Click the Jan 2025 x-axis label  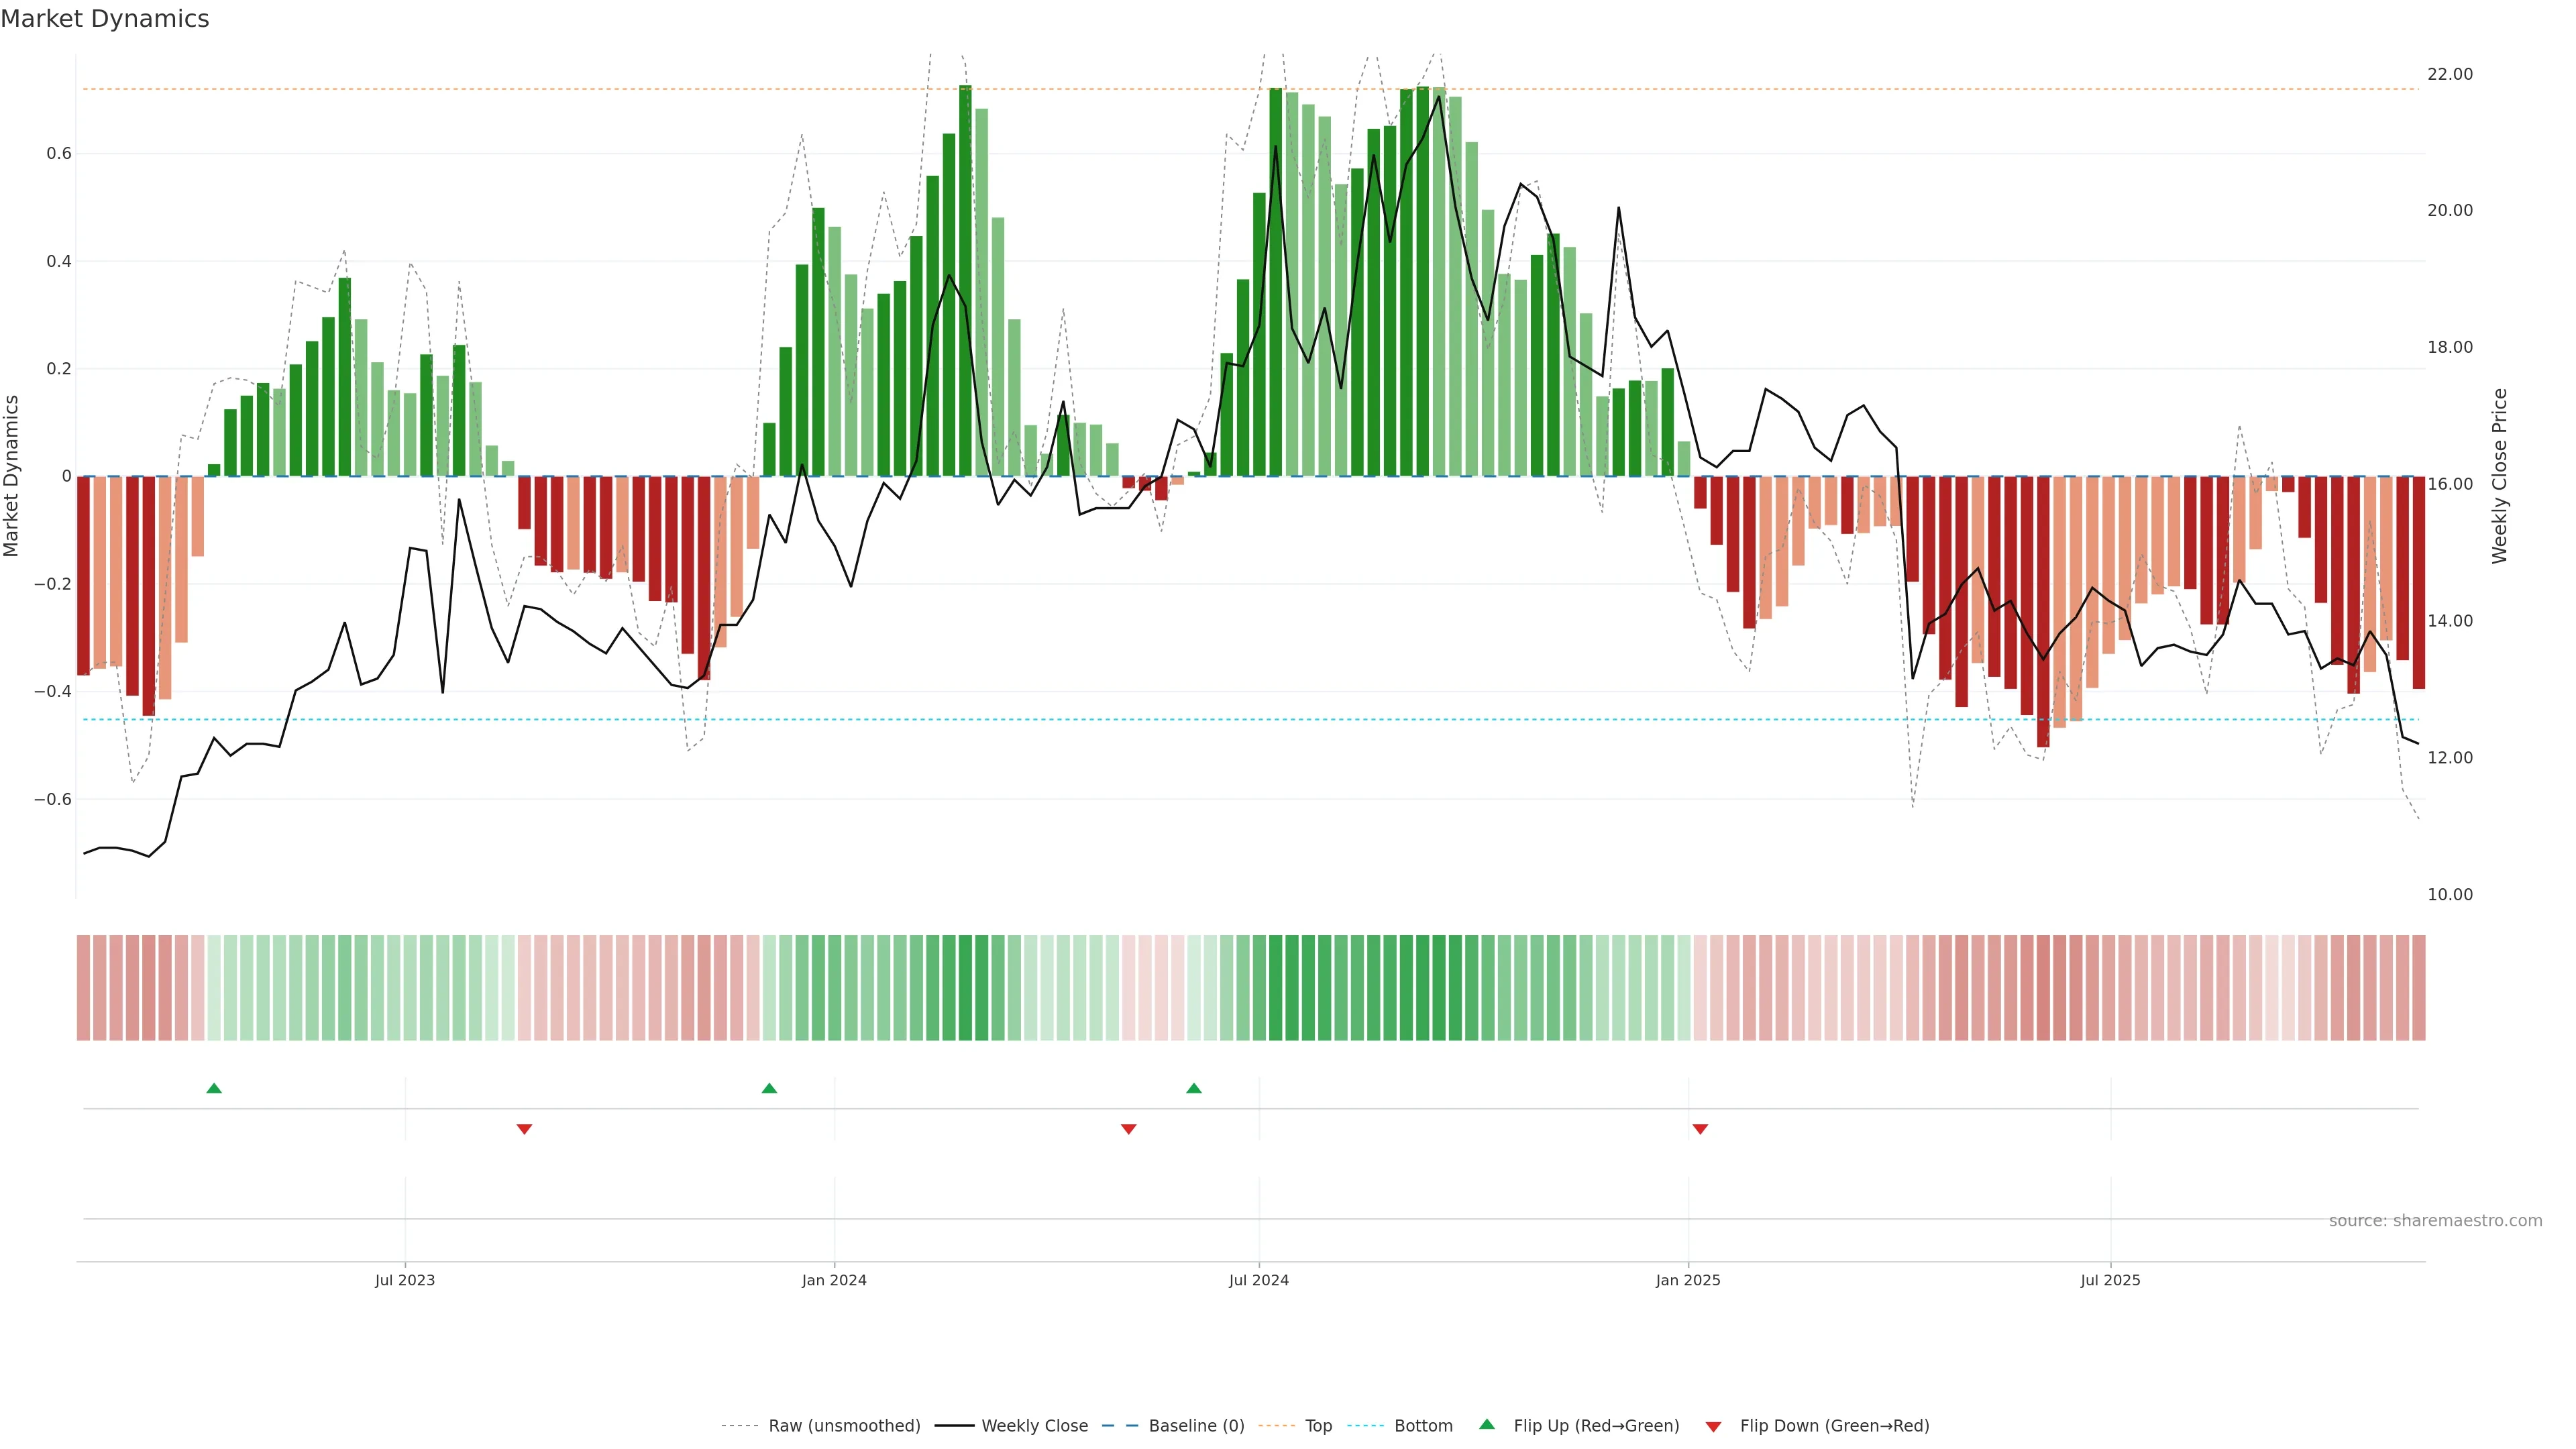pyautogui.click(x=1688, y=1280)
